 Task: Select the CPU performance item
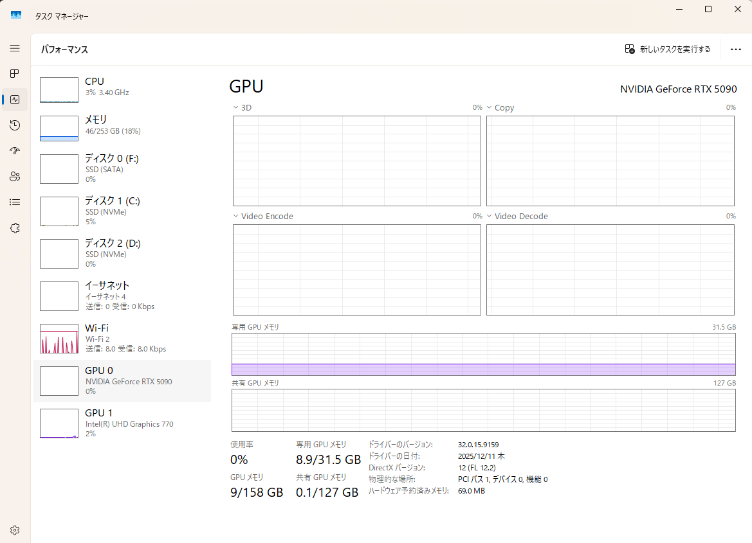[x=122, y=87]
